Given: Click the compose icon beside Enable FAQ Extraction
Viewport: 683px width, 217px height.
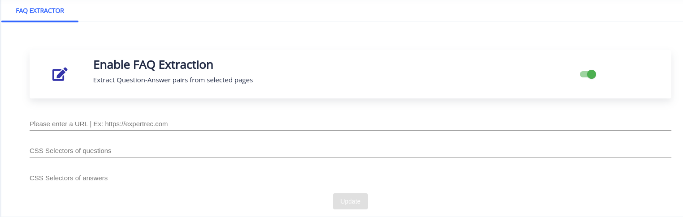Looking at the screenshot, I should pyautogui.click(x=60, y=74).
